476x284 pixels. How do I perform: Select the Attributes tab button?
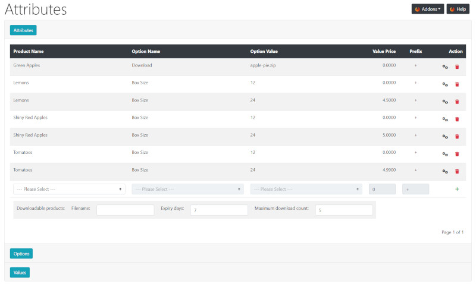pos(23,30)
